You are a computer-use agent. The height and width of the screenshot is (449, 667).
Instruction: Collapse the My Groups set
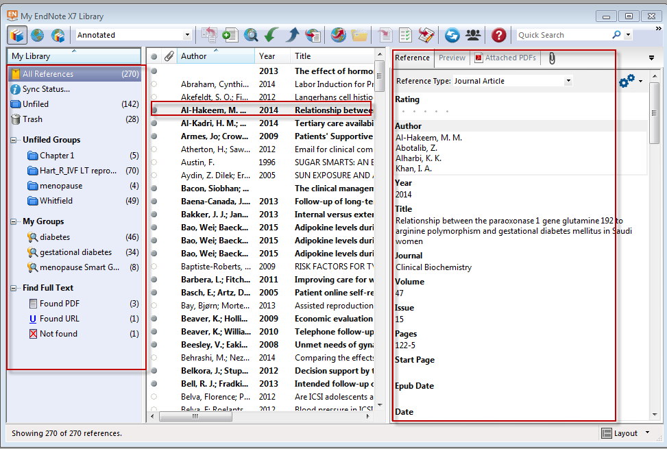click(x=14, y=221)
